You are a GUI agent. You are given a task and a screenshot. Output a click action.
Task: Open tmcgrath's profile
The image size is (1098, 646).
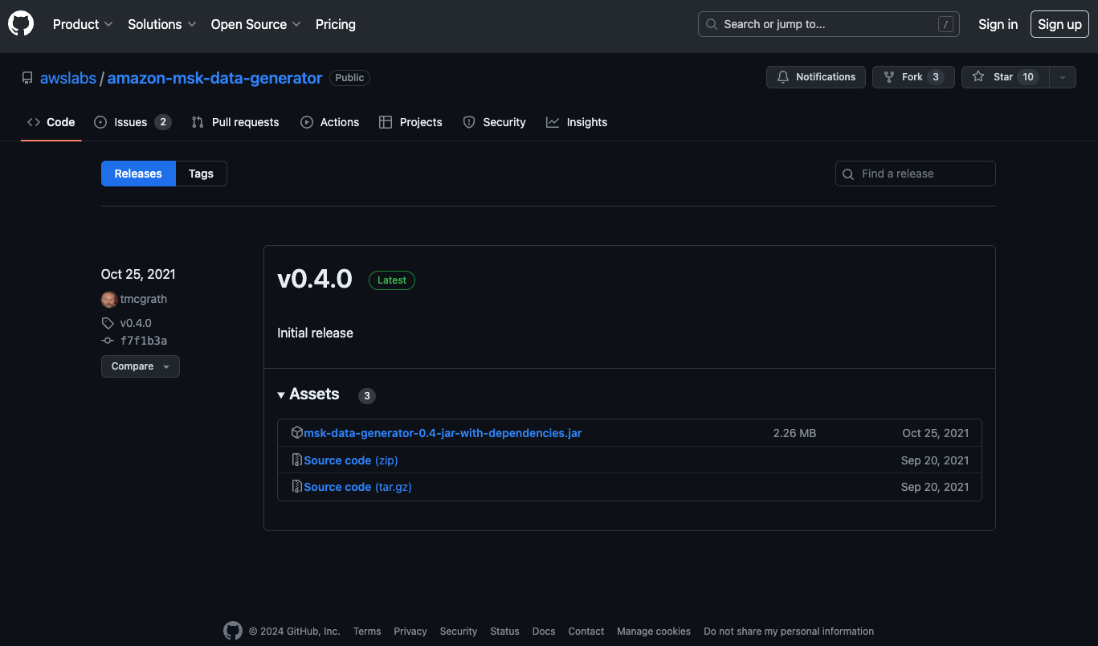pyautogui.click(x=144, y=298)
